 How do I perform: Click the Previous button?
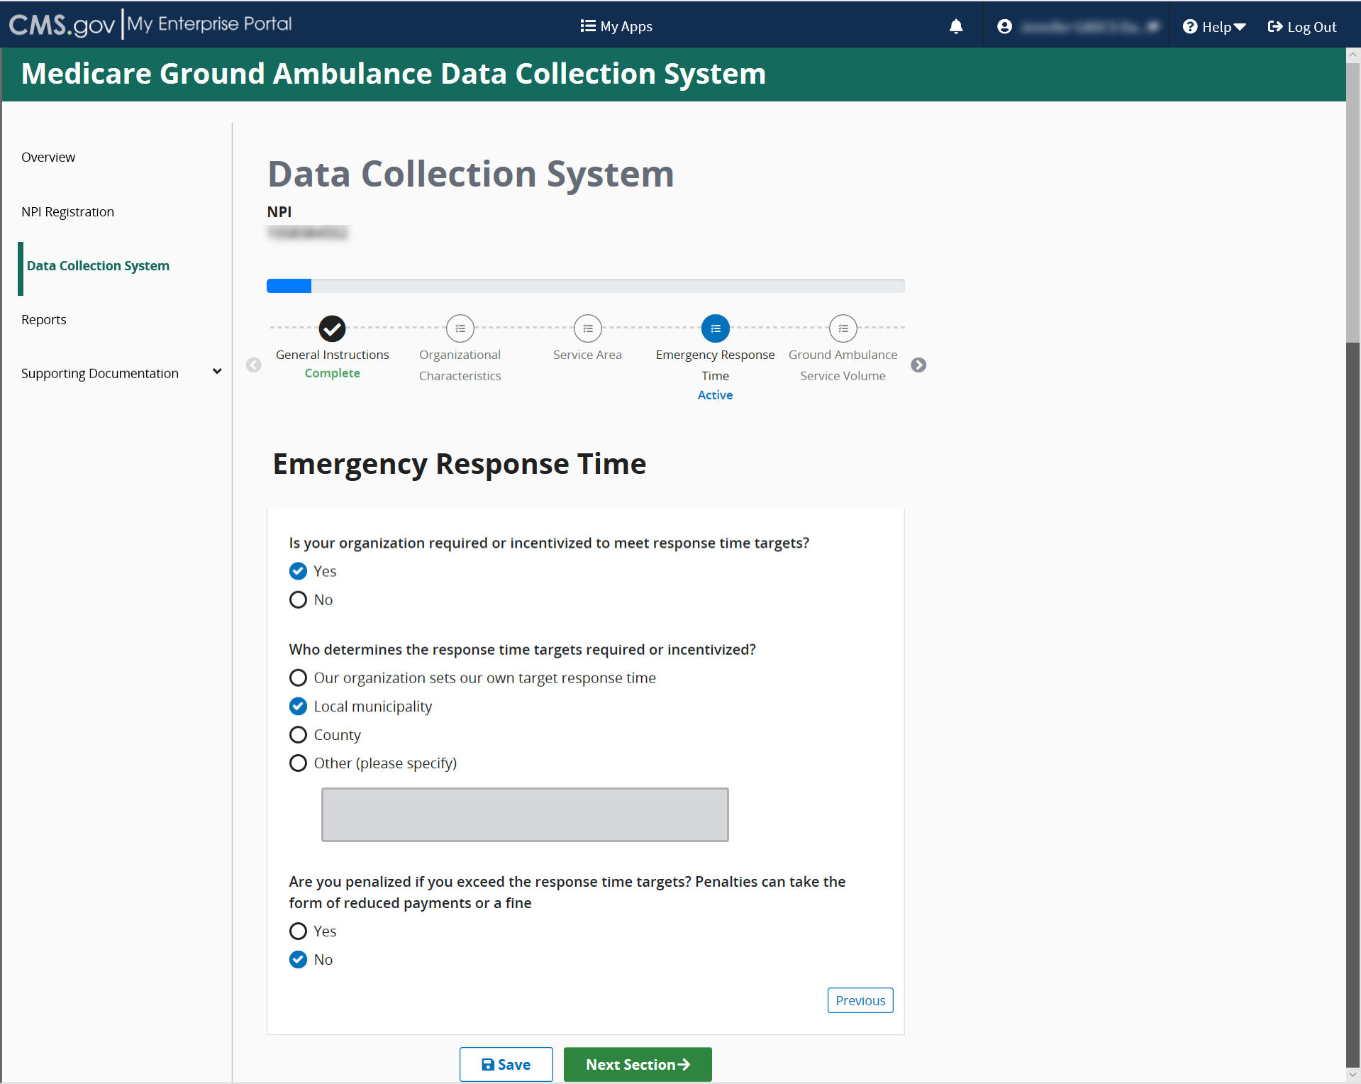pyautogui.click(x=860, y=1000)
